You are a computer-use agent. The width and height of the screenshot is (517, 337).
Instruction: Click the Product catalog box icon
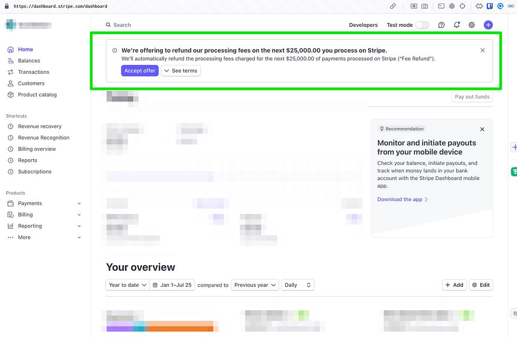(10, 95)
